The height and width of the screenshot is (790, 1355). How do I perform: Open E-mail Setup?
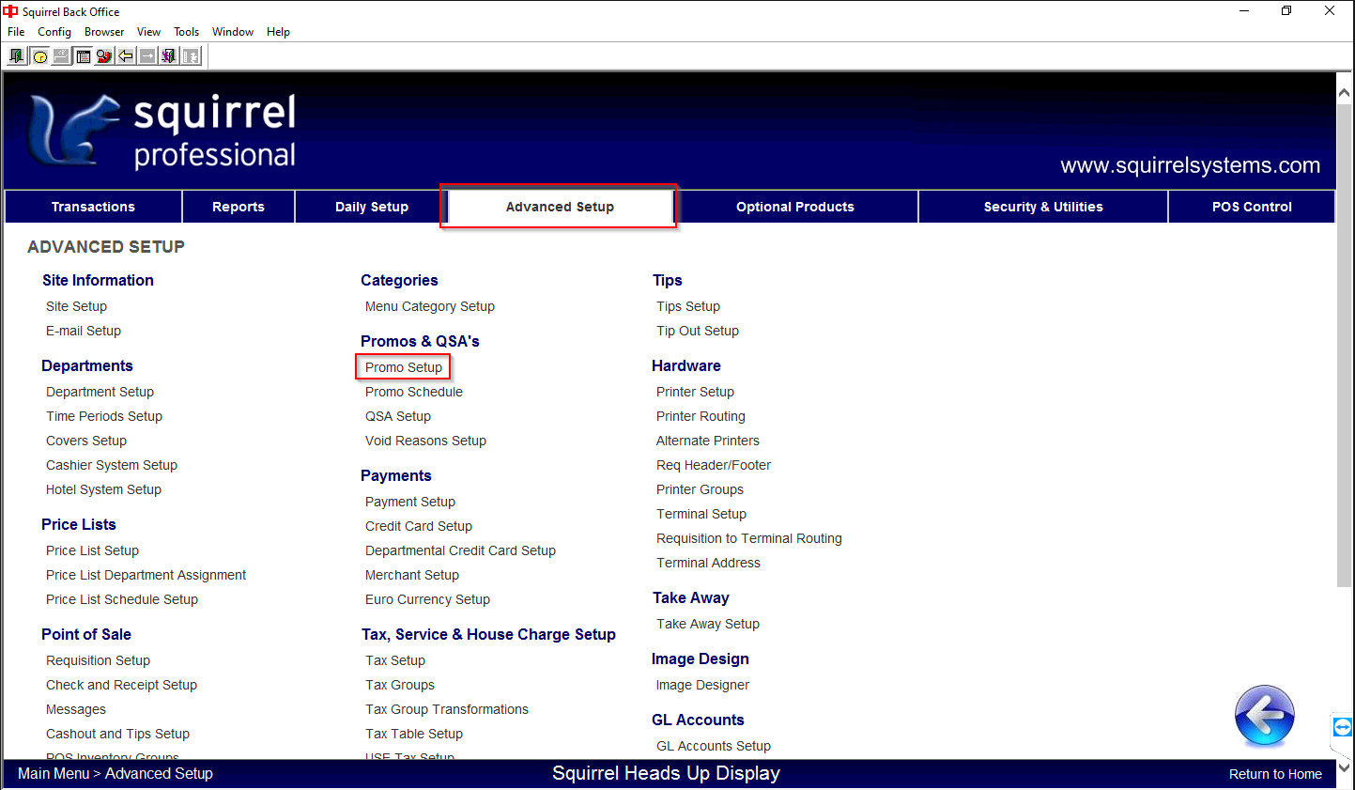pos(84,331)
